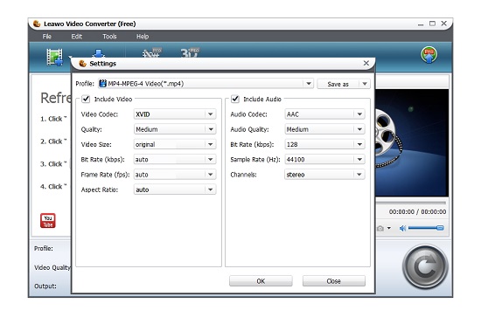Click the big Convert circular button
The width and height of the screenshot is (481, 317).
(425, 266)
